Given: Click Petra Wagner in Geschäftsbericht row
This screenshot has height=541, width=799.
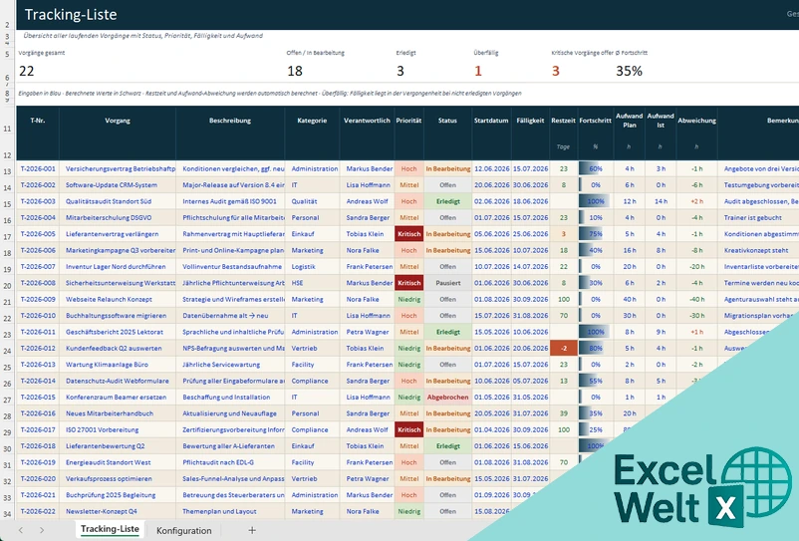Looking at the screenshot, I should 367,332.
